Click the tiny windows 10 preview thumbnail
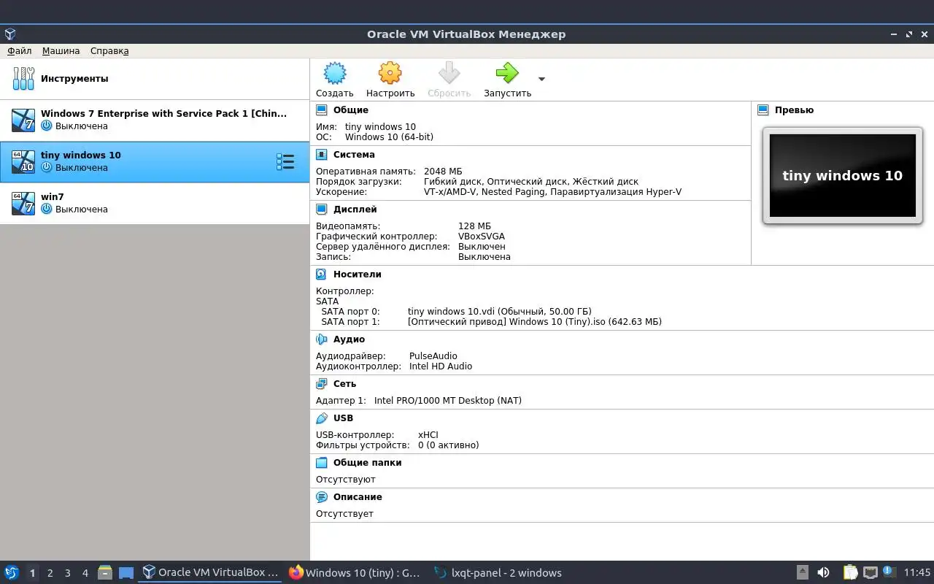The height and width of the screenshot is (584, 934). click(843, 175)
